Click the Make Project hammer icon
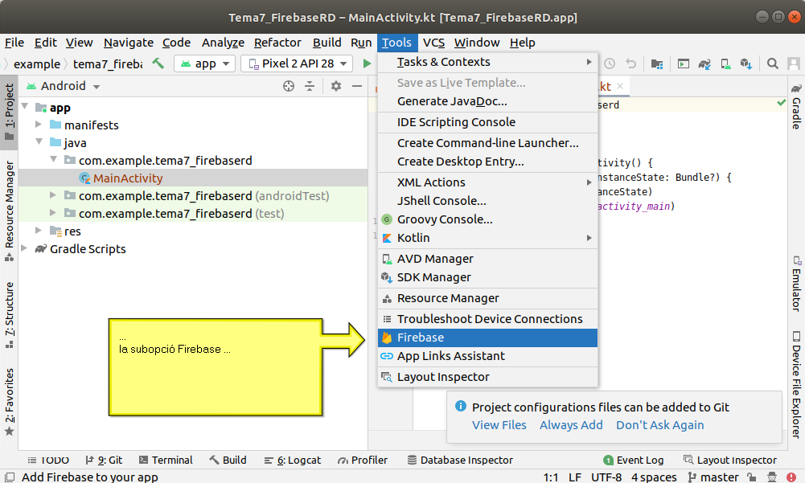 pyautogui.click(x=158, y=63)
